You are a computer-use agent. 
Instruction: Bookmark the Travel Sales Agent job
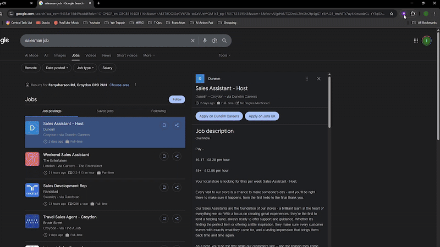pyautogui.click(x=164, y=218)
